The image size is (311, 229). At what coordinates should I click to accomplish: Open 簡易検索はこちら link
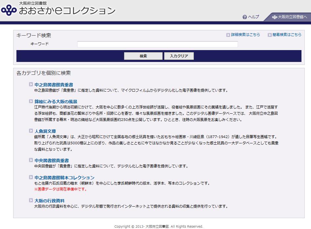pyautogui.click(x=287, y=35)
